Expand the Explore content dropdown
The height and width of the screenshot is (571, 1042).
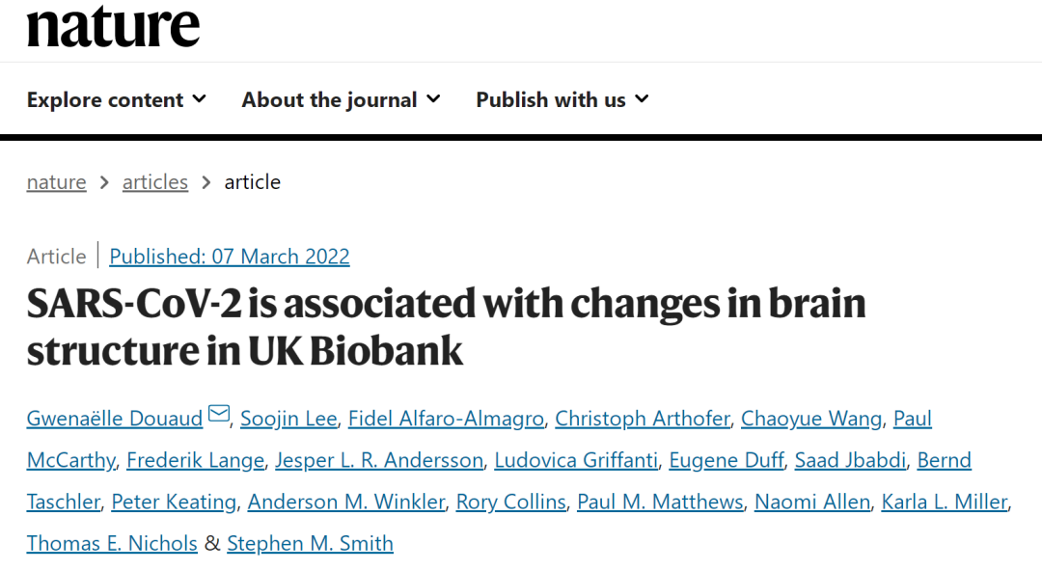click(x=116, y=99)
